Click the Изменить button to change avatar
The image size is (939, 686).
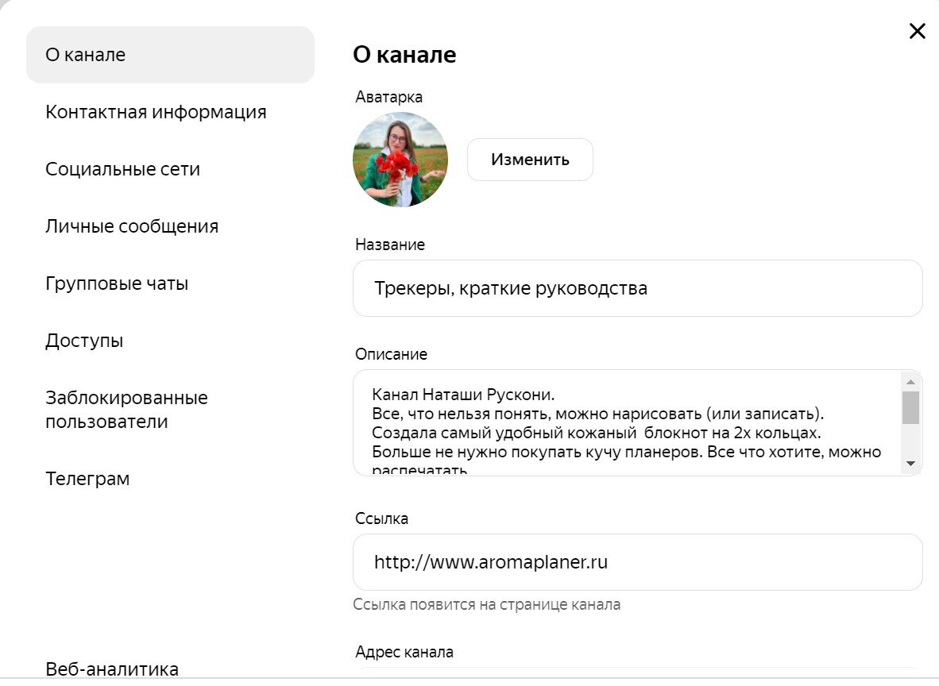click(530, 159)
